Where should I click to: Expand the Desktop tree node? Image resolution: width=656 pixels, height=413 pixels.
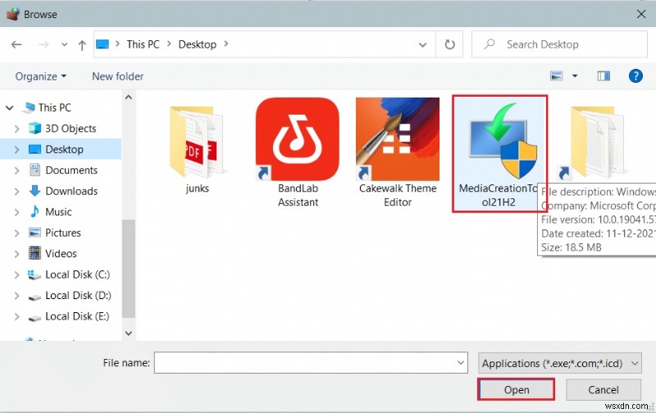[x=16, y=150]
